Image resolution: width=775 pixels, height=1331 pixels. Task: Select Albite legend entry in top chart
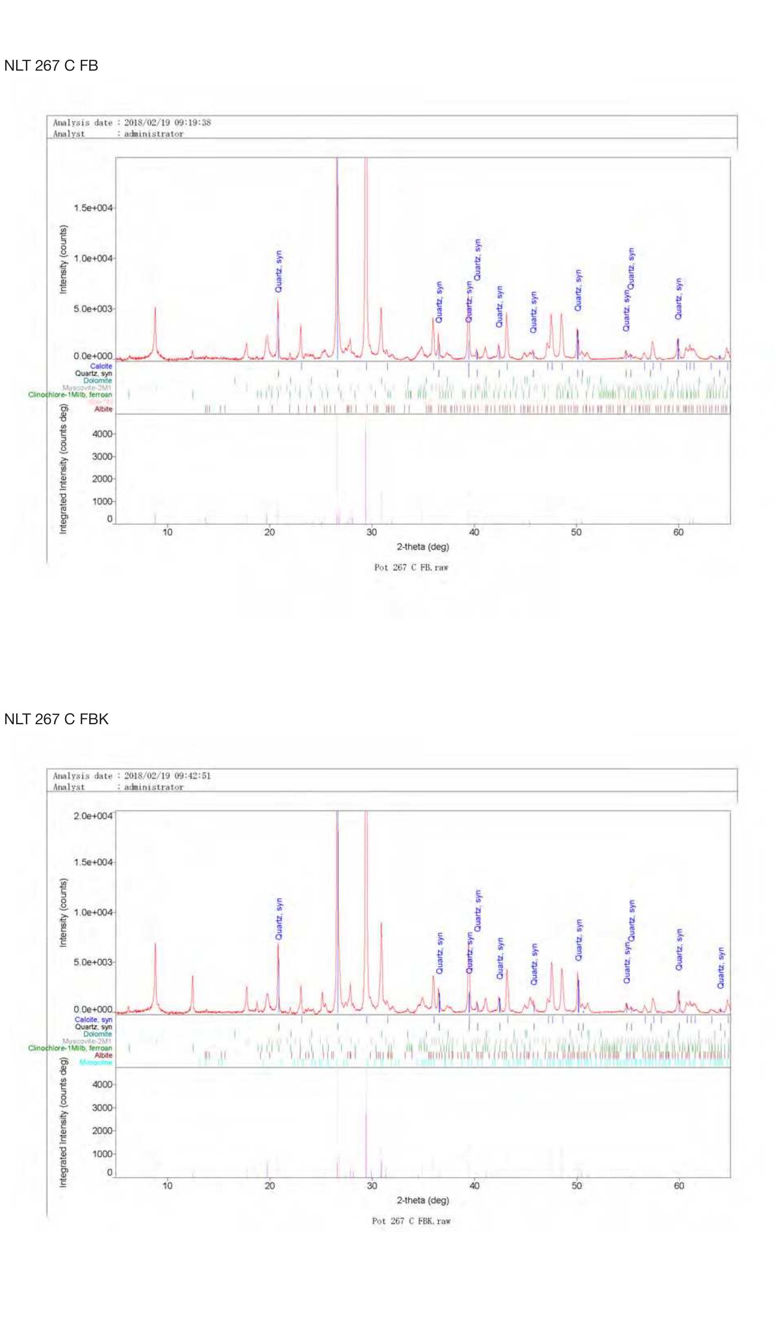103,409
